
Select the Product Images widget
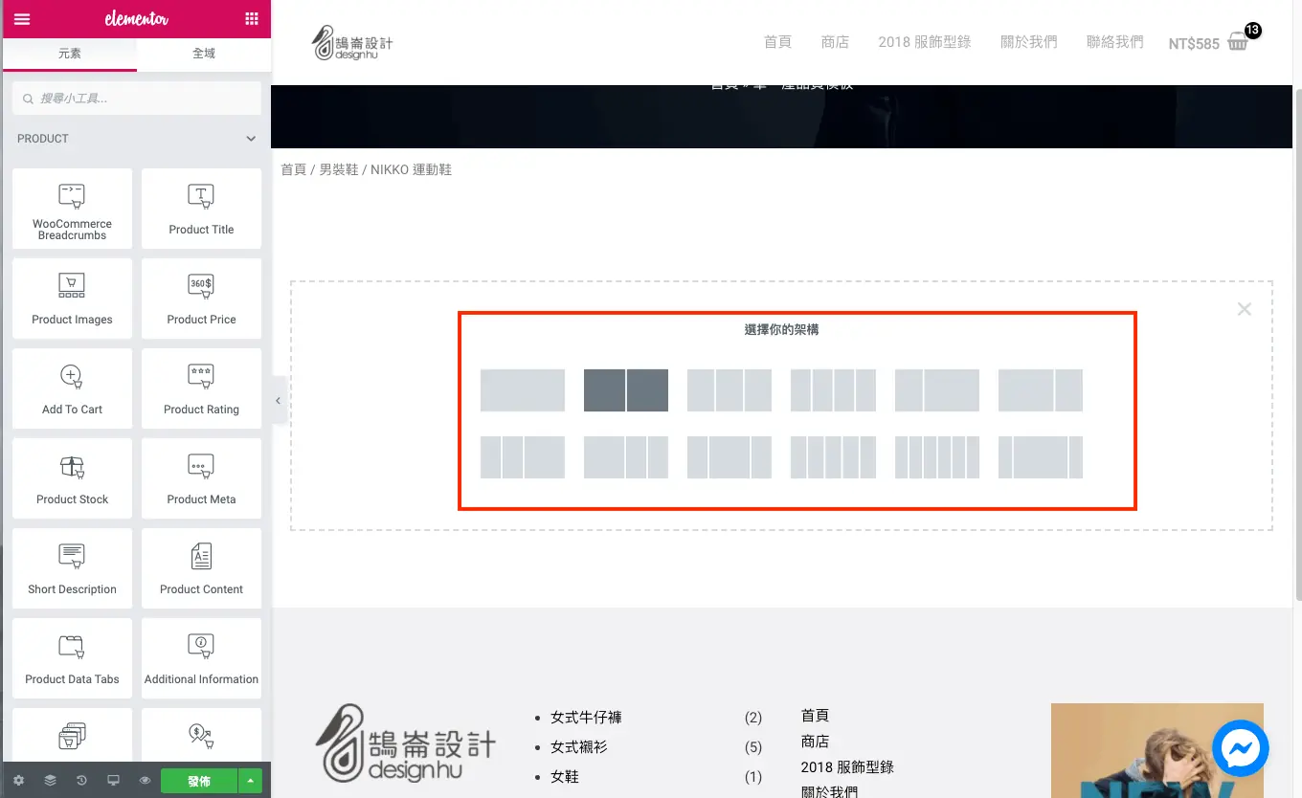72,299
